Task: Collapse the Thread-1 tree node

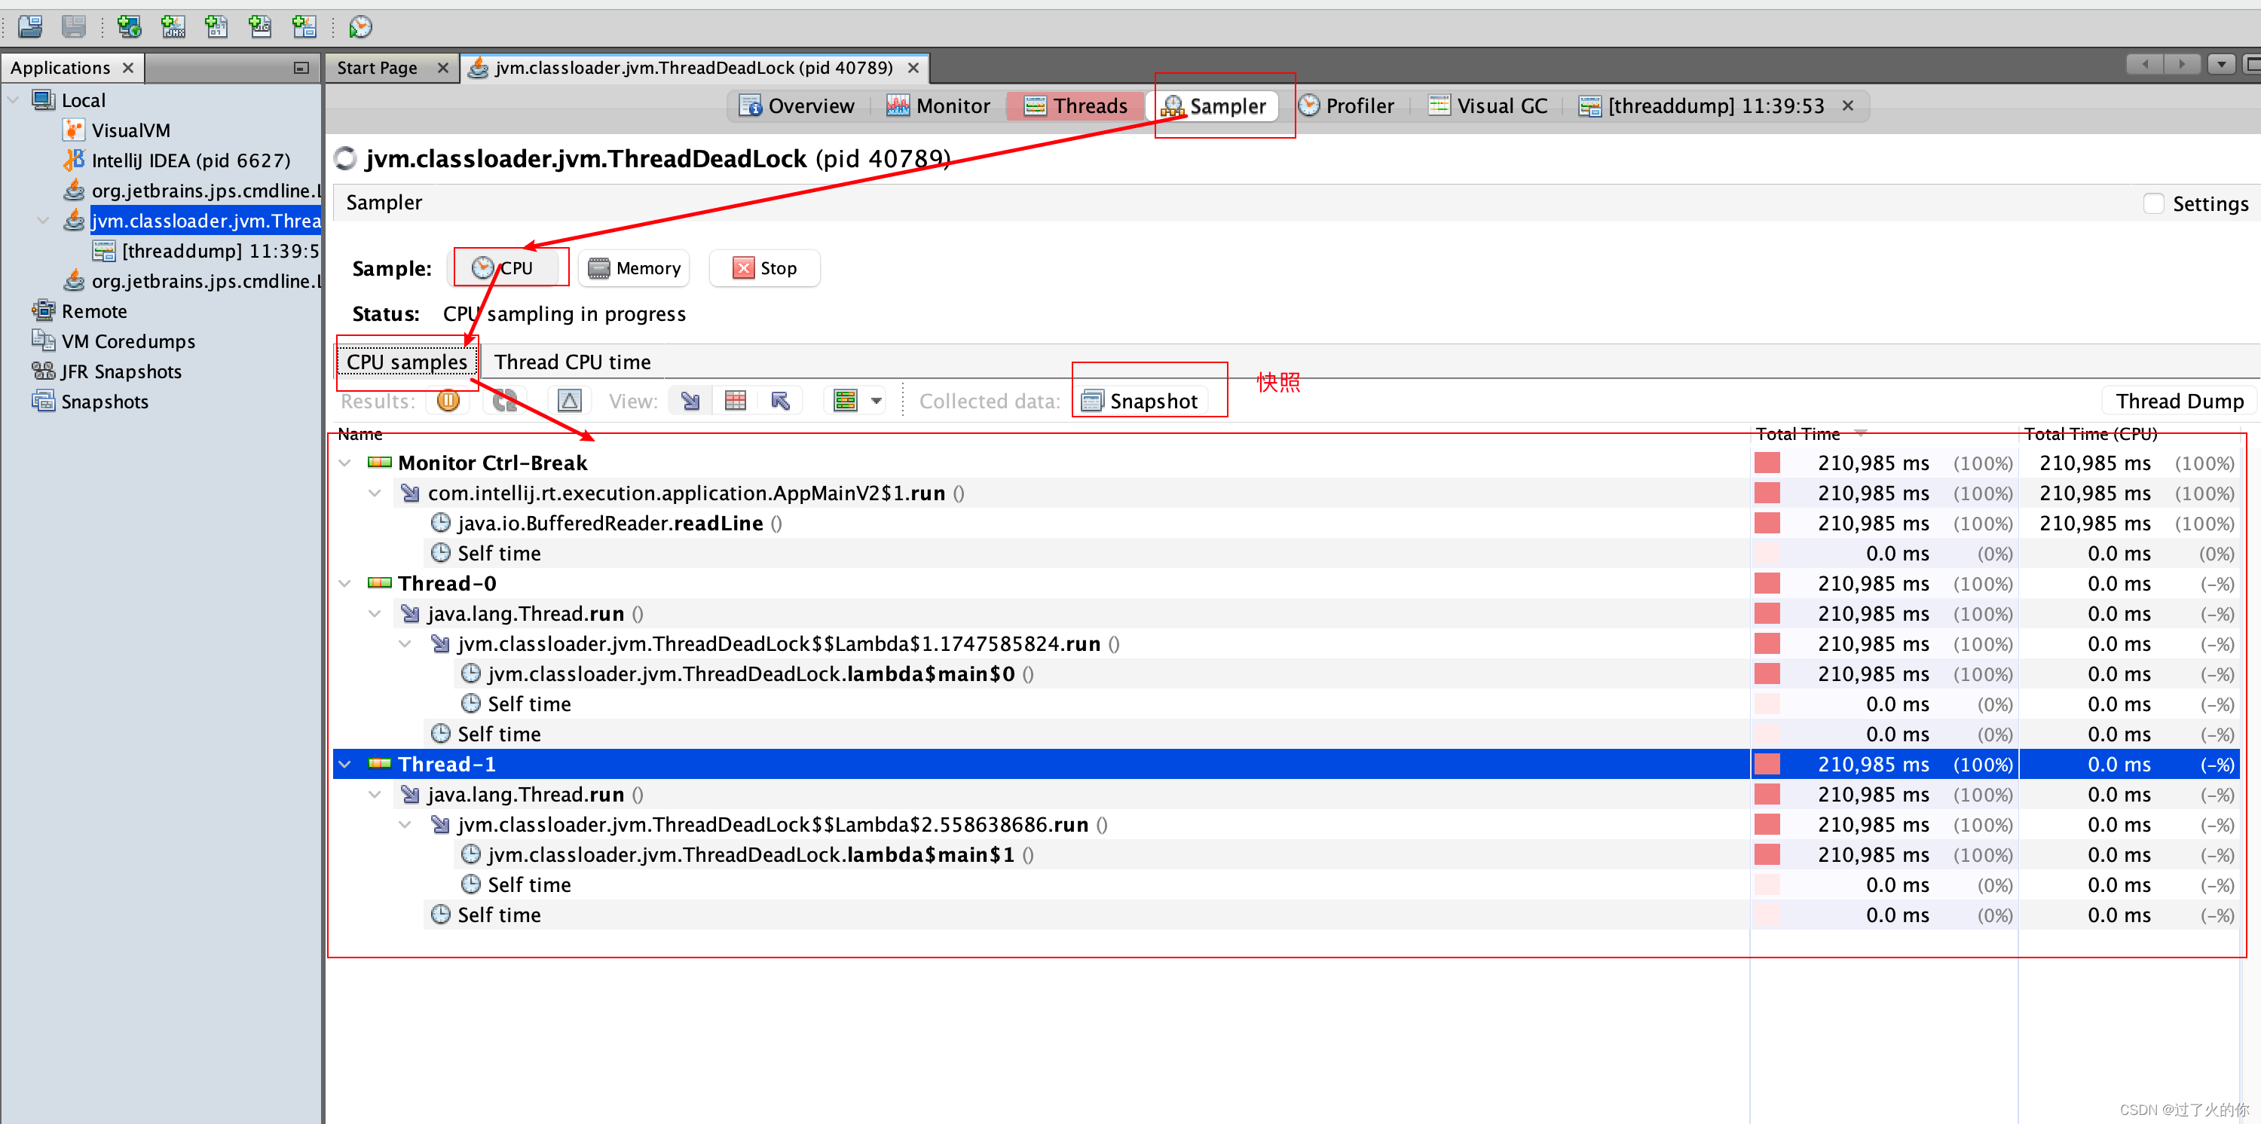Action: click(x=345, y=764)
